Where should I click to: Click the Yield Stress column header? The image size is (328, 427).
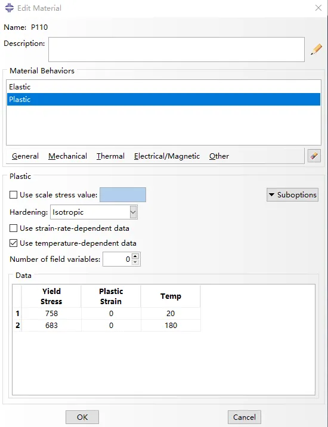tap(51, 296)
